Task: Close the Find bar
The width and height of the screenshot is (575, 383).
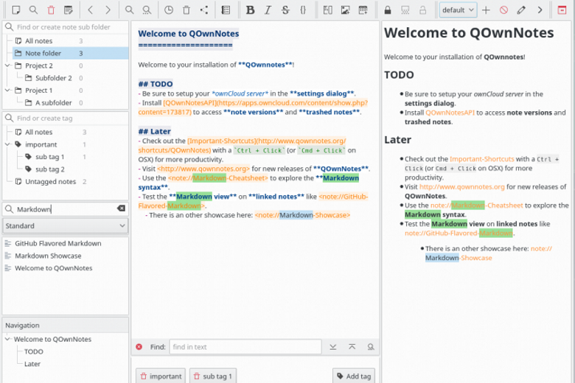Action: (x=139, y=347)
